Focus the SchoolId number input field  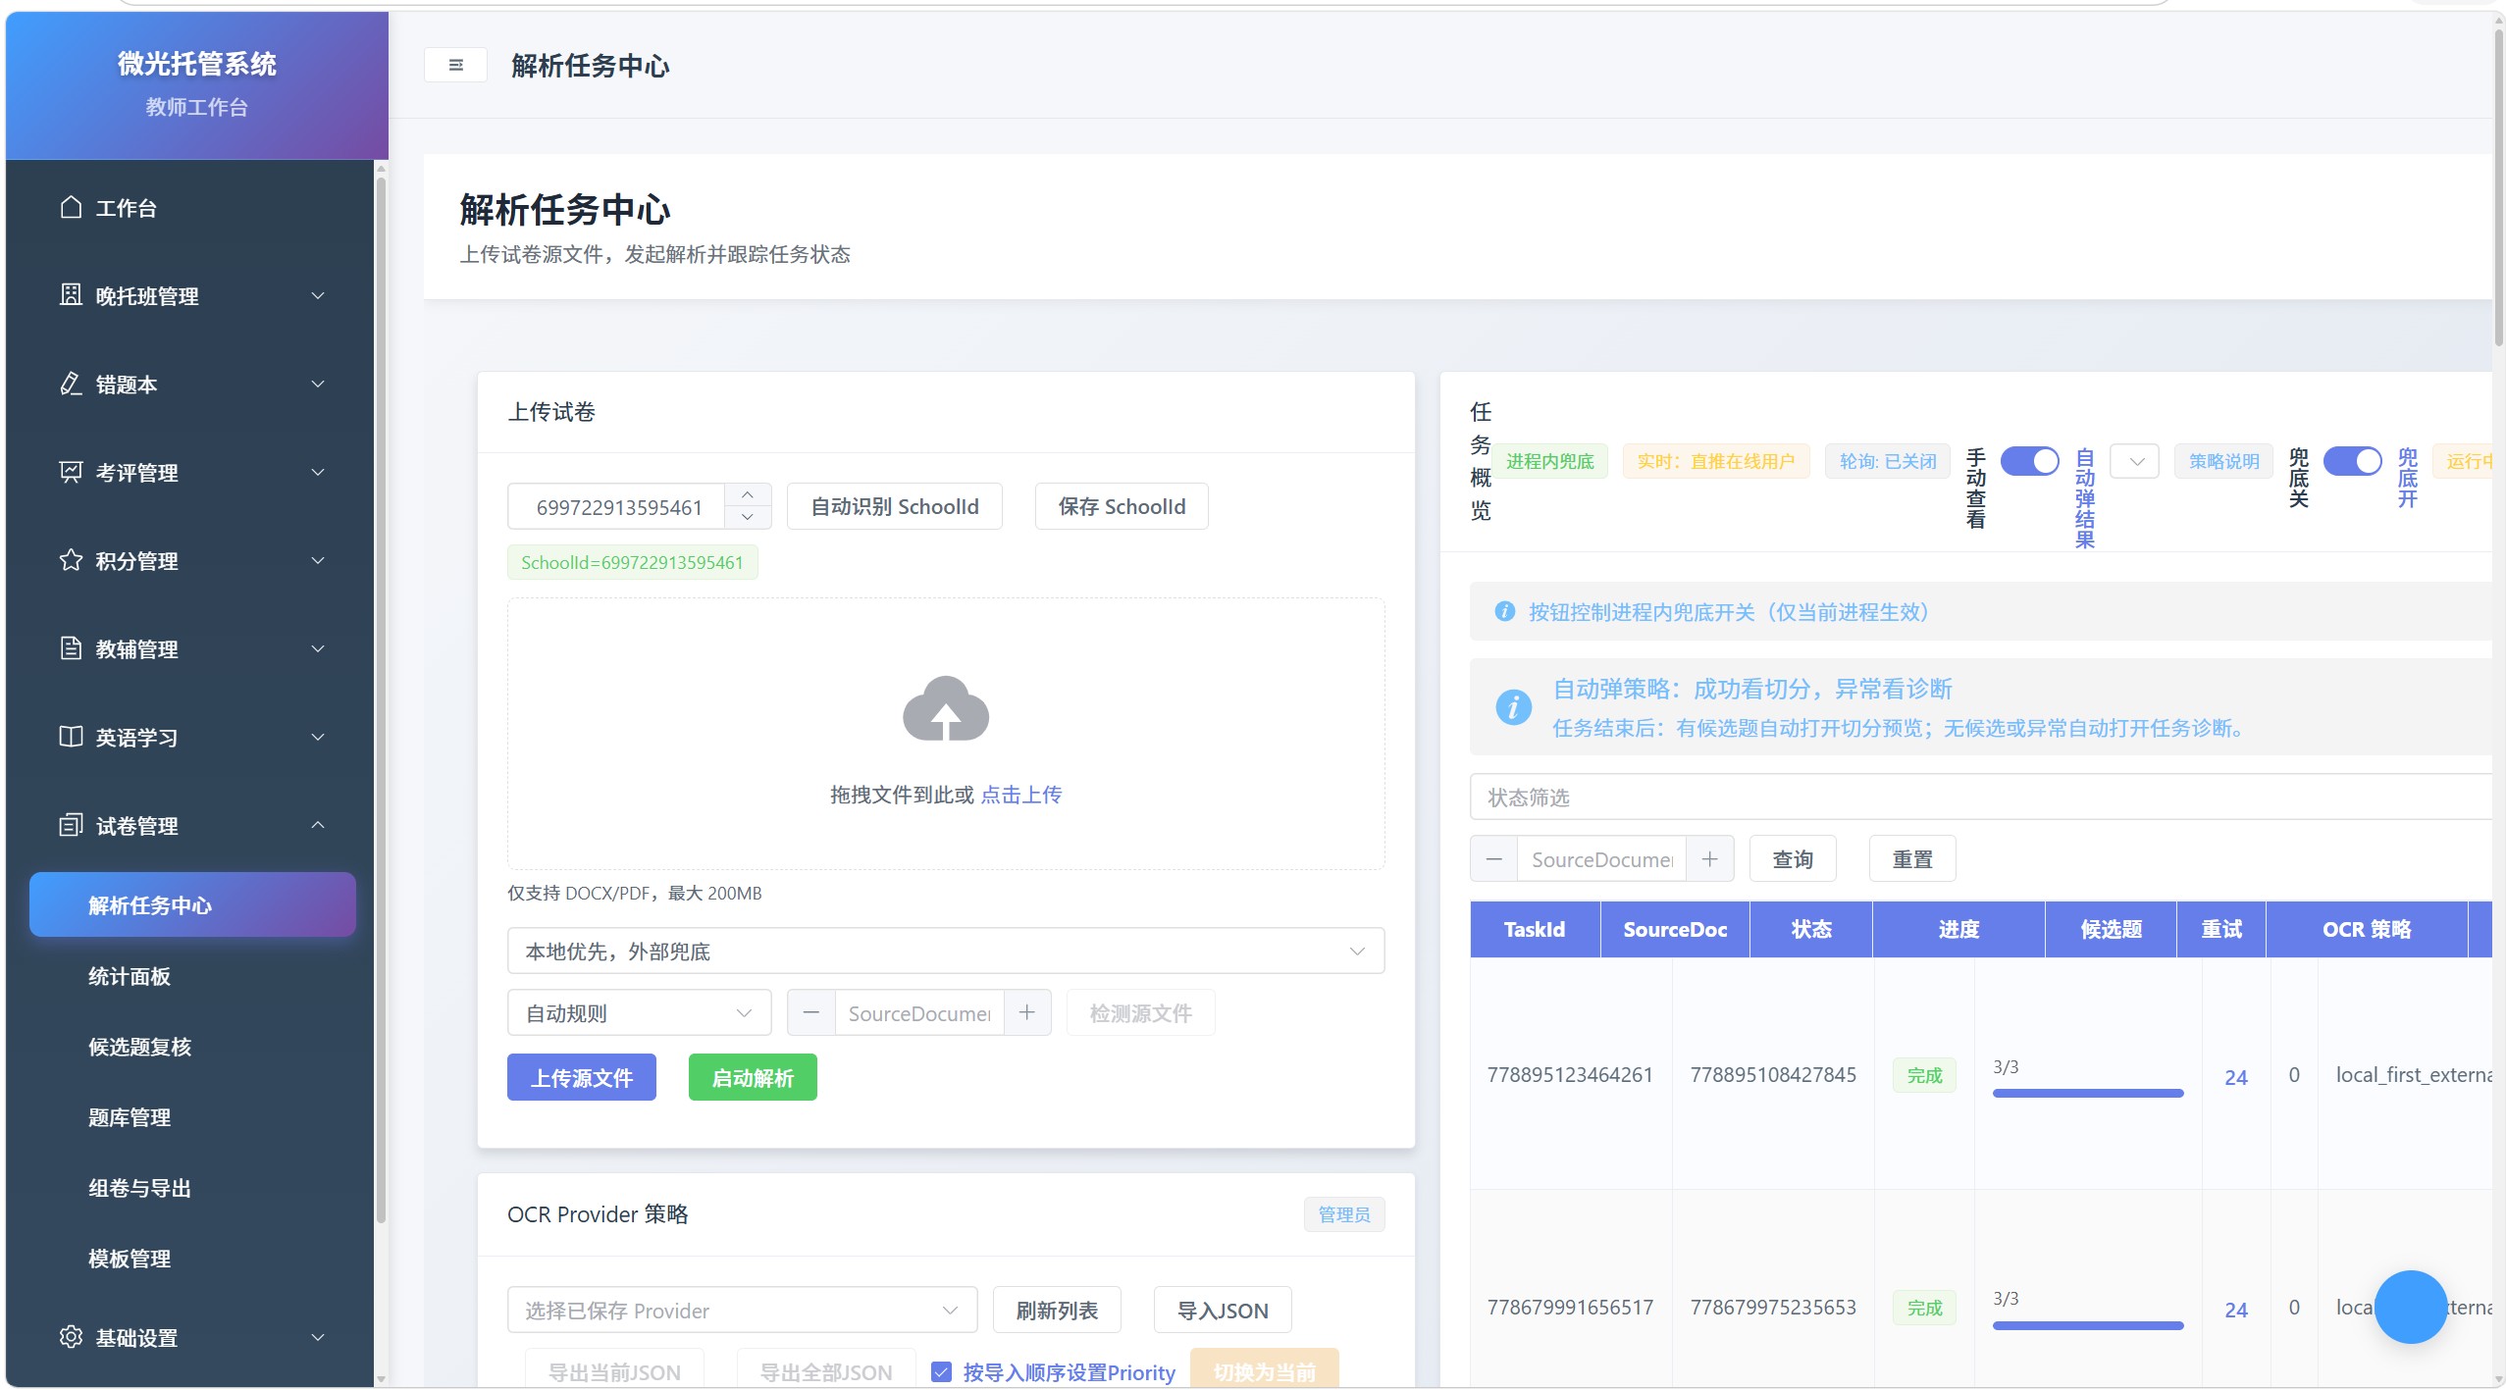point(618,506)
